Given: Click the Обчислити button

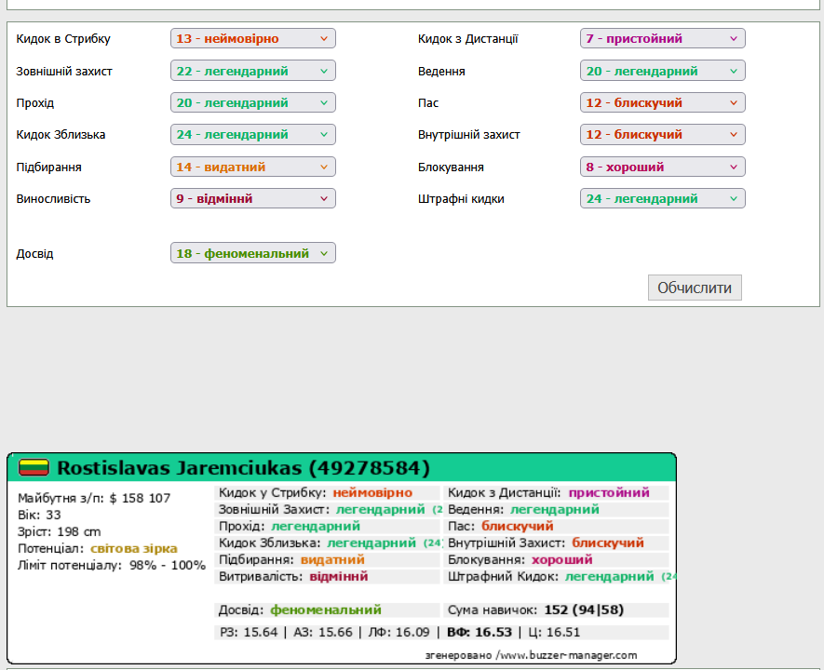Looking at the screenshot, I should tap(695, 288).
